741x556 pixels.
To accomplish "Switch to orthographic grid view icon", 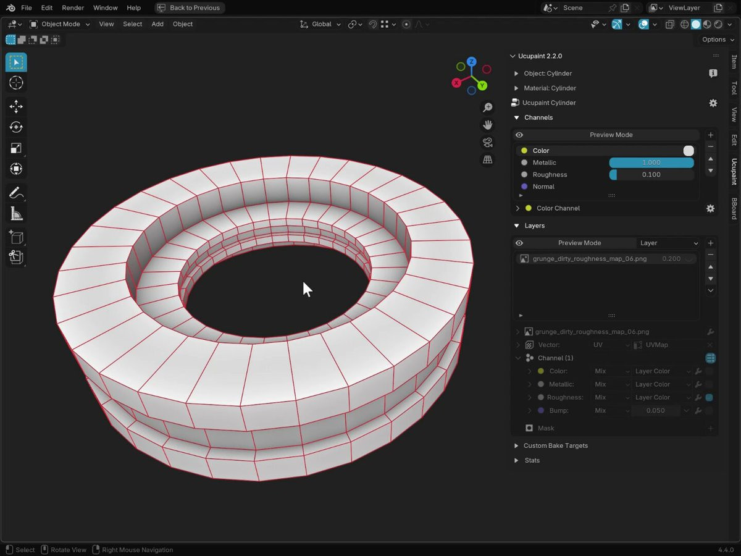I will pos(487,160).
